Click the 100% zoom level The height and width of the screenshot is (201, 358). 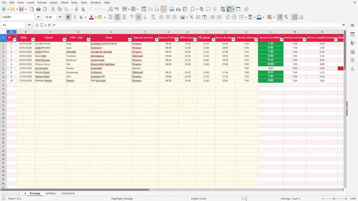(353, 199)
